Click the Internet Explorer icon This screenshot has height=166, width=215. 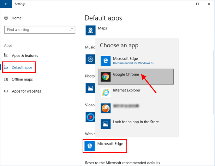pyautogui.click(x=106, y=93)
